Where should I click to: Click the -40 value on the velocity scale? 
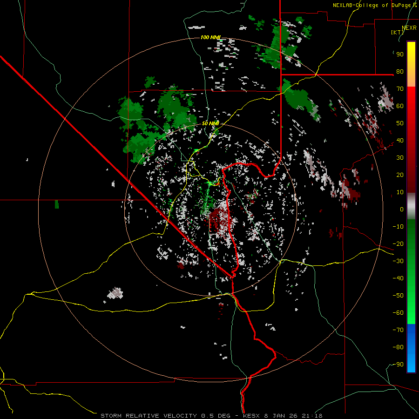[398, 278]
